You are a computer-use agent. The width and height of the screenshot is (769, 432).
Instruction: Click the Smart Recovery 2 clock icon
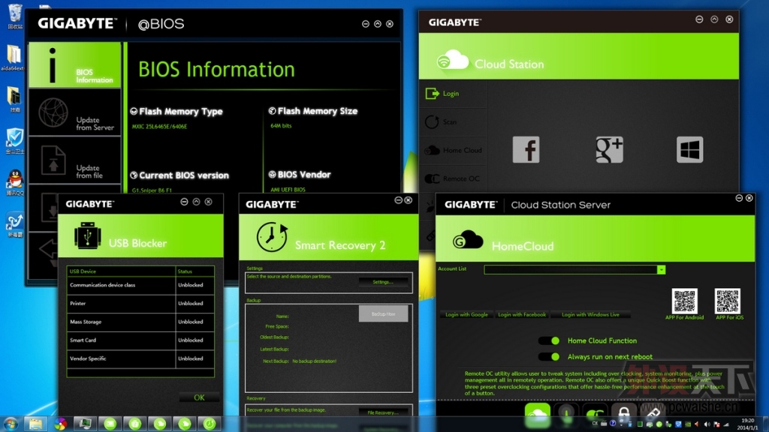click(272, 237)
